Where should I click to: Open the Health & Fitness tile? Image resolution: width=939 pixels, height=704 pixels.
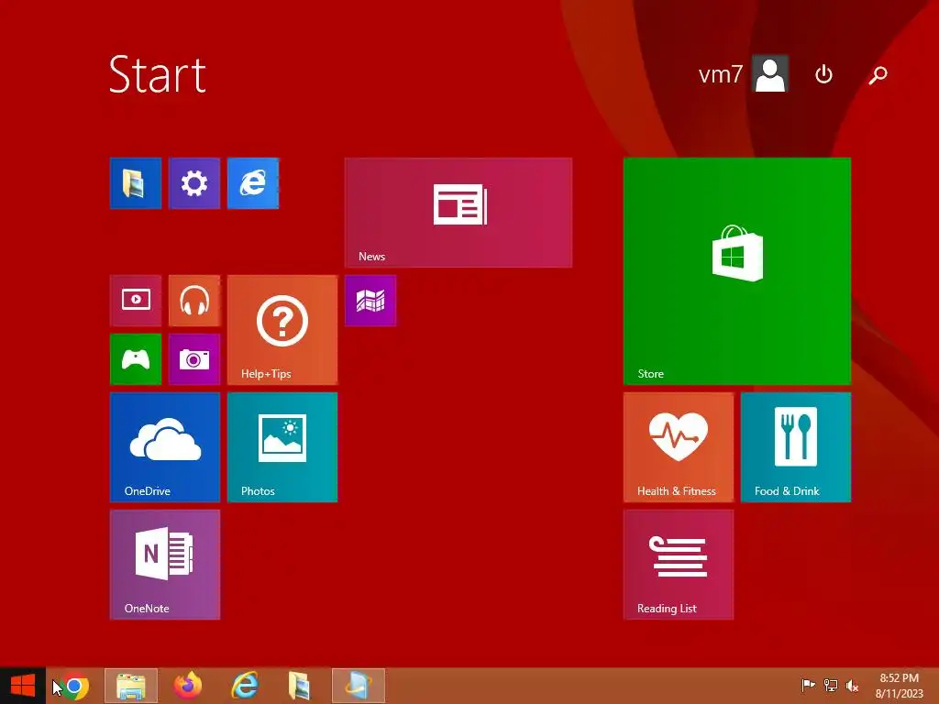[x=679, y=447]
